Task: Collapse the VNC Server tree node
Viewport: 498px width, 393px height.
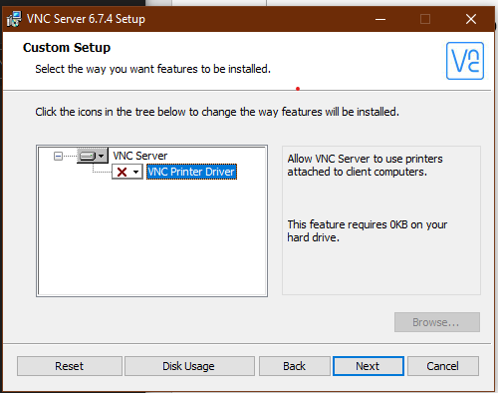Action: pyautogui.click(x=58, y=156)
